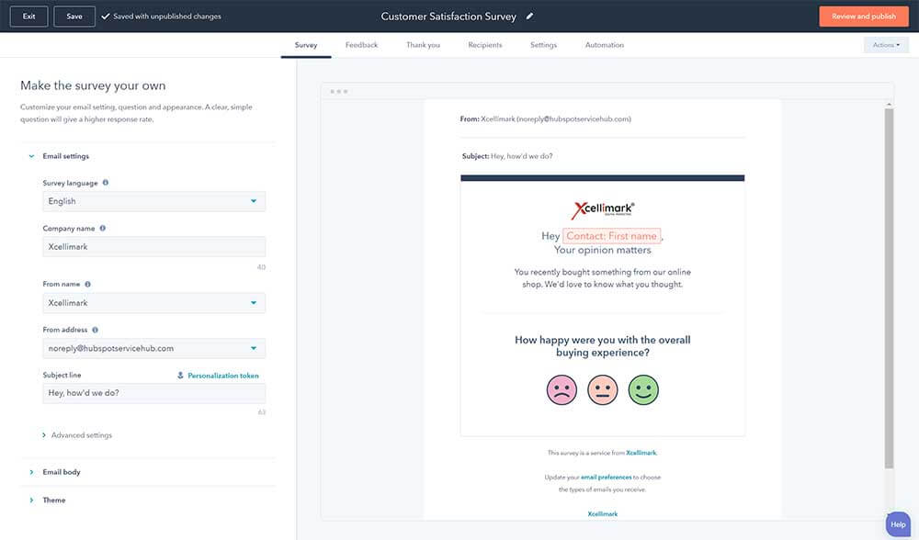This screenshot has width=919, height=540.
Task: Click info icon next to Survey language
Action: click(x=106, y=183)
